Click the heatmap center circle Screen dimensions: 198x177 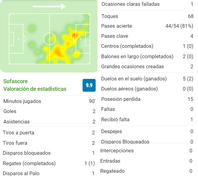(x=49, y=39)
